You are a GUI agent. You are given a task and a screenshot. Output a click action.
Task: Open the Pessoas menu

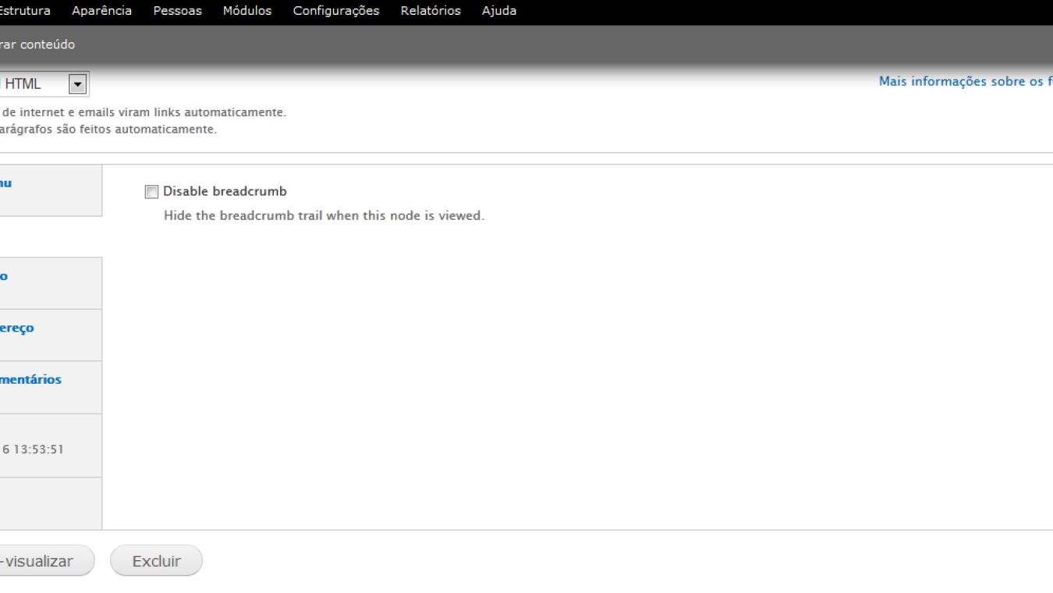pyautogui.click(x=177, y=10)
